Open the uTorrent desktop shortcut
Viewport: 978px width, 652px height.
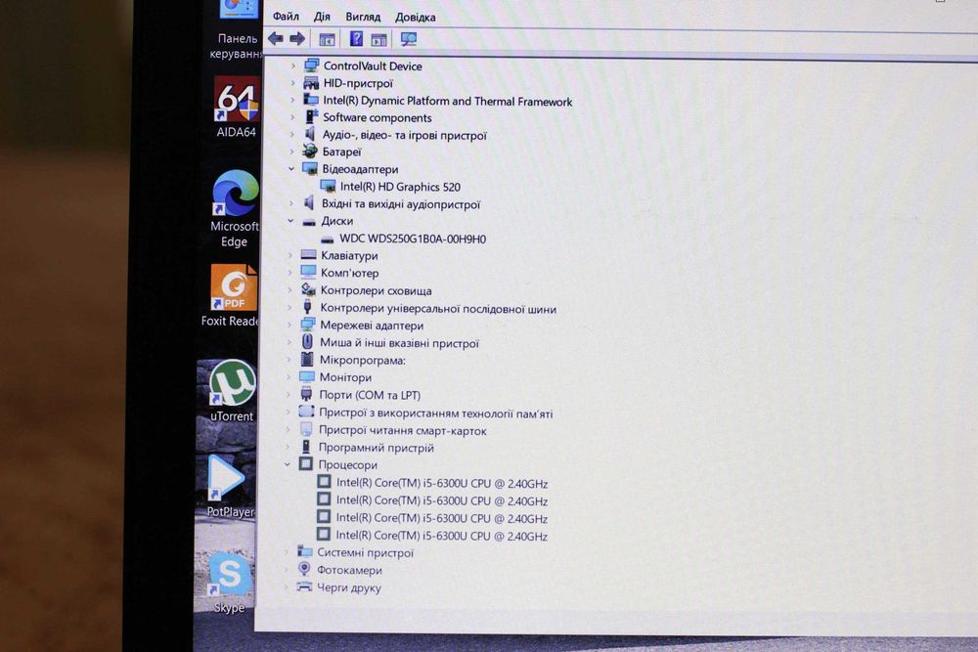click(232, 391)
